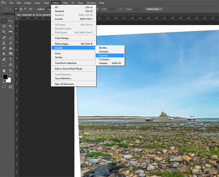Pick the Horizontal Type tool
219x177 pixels.
tap(11, 59)
